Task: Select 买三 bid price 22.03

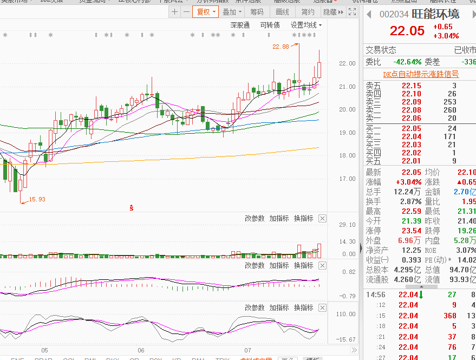Action: click(412, 145)
